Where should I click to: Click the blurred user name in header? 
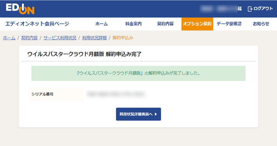point(218,9)
